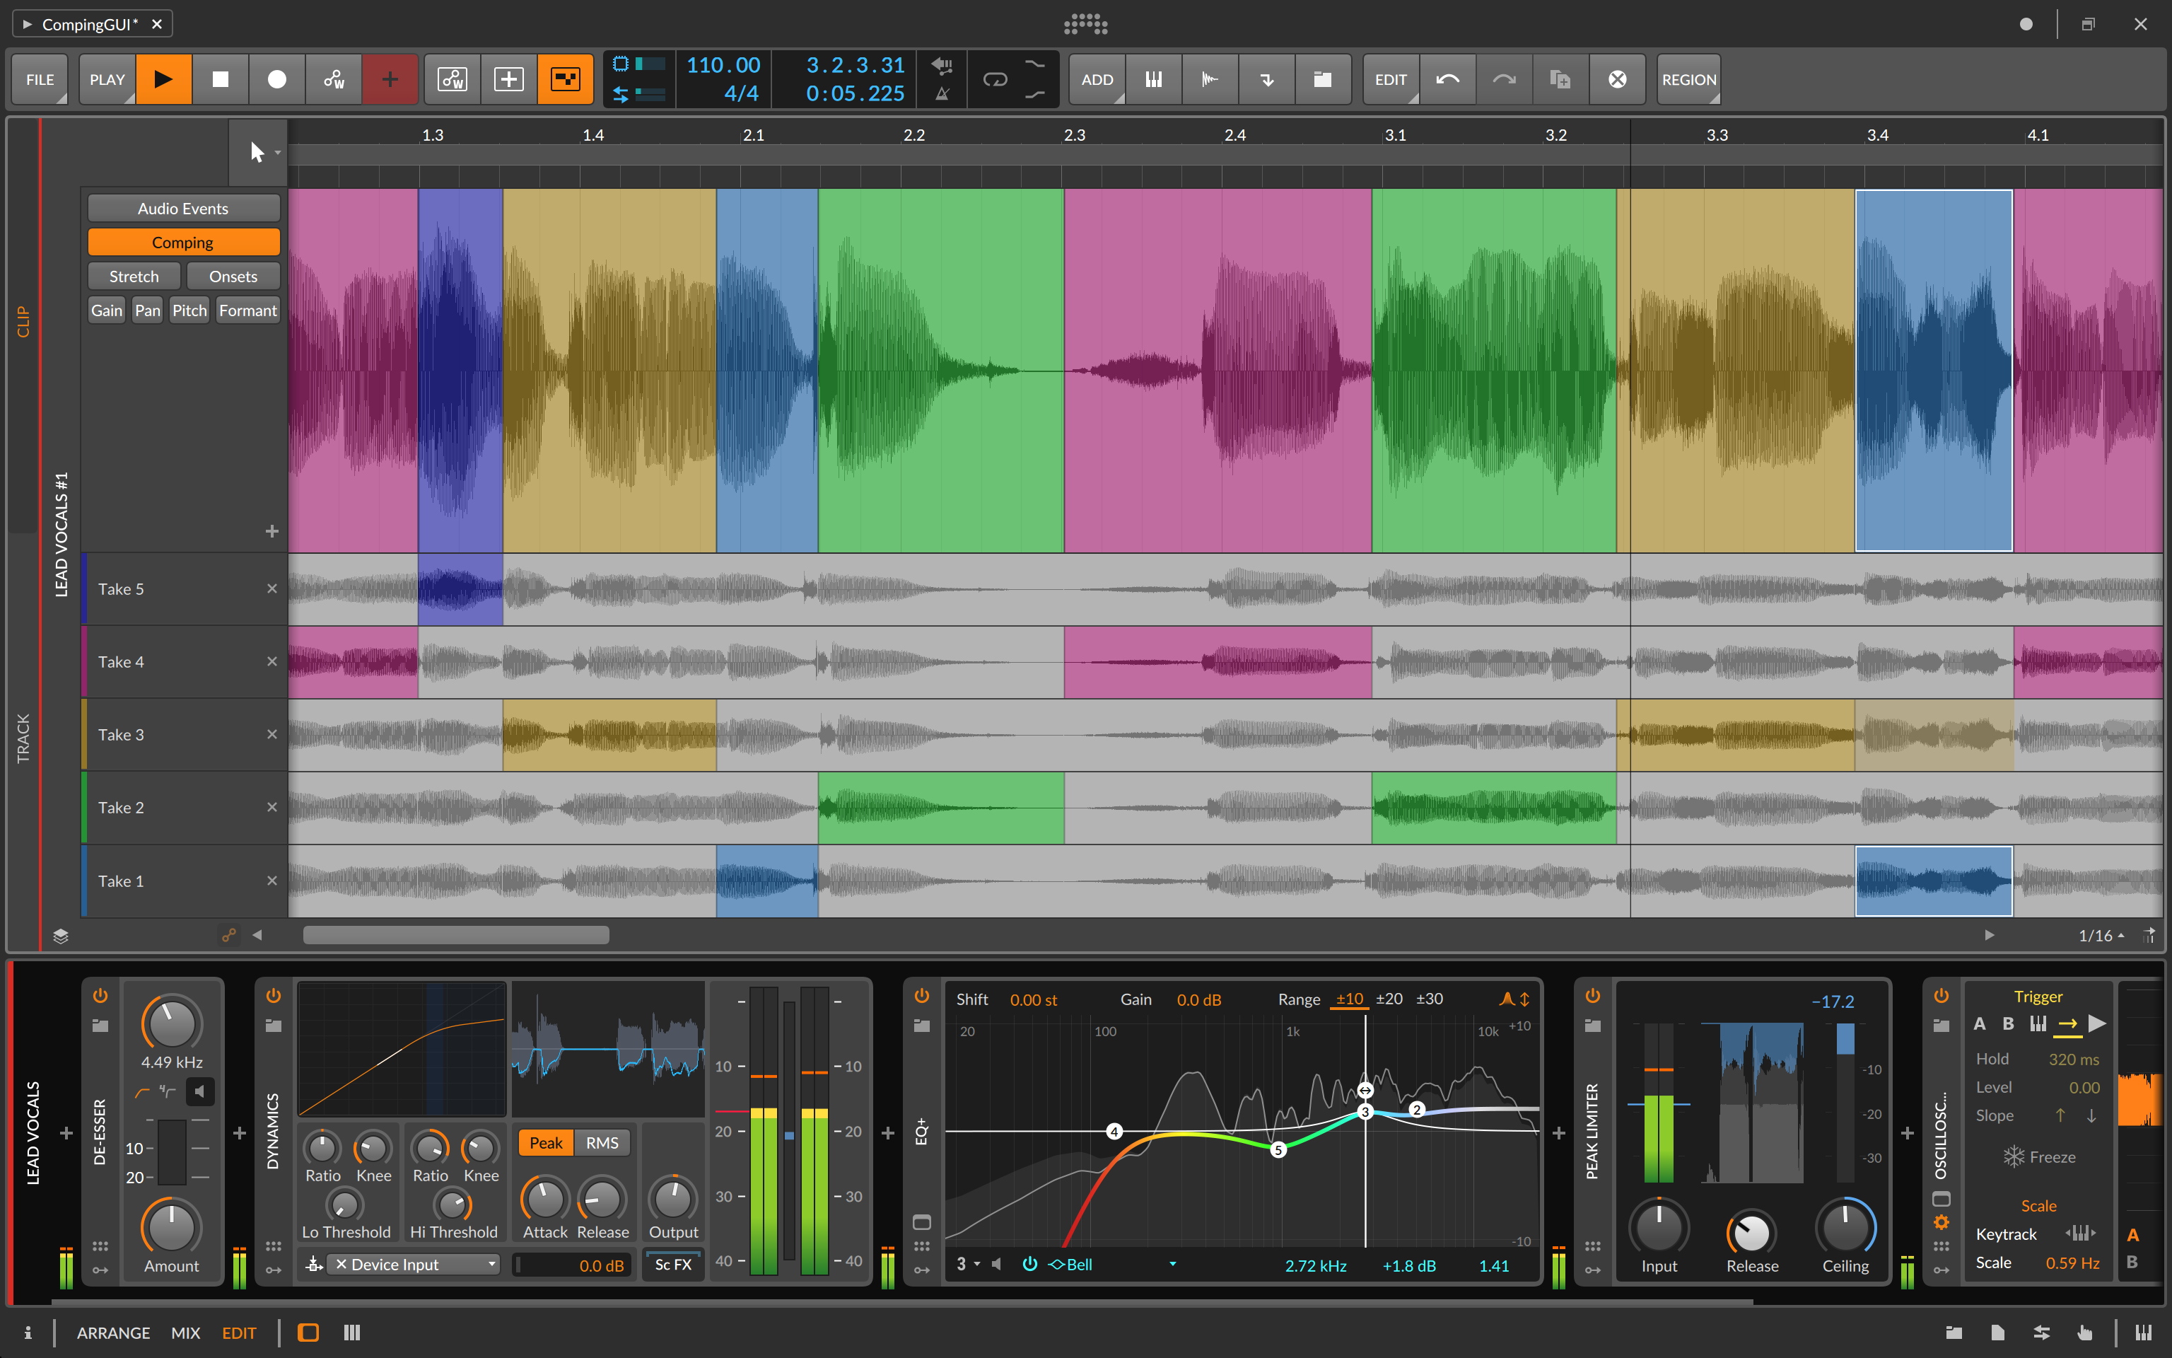Click the Comping tool button
The image size is (2172, 1358).
pos(183,241)
